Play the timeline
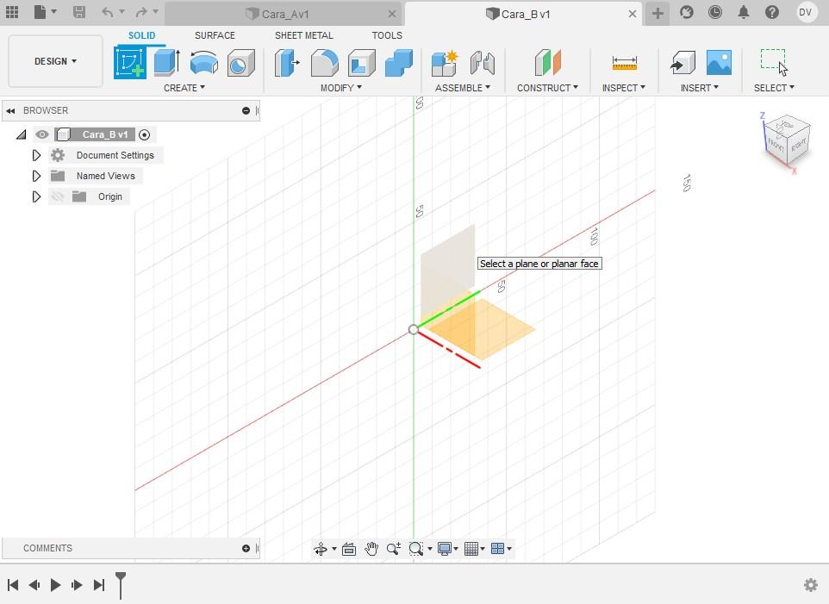This screenshot has height=604, width=829. click(x=55, y=584)
